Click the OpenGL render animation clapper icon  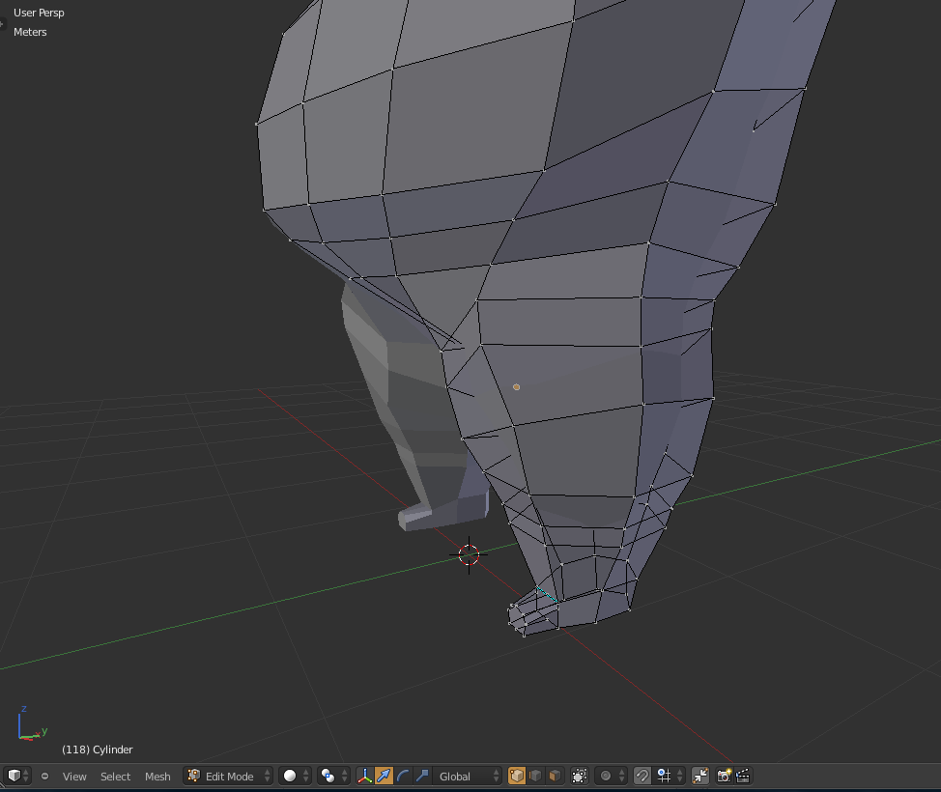point(742,776)
